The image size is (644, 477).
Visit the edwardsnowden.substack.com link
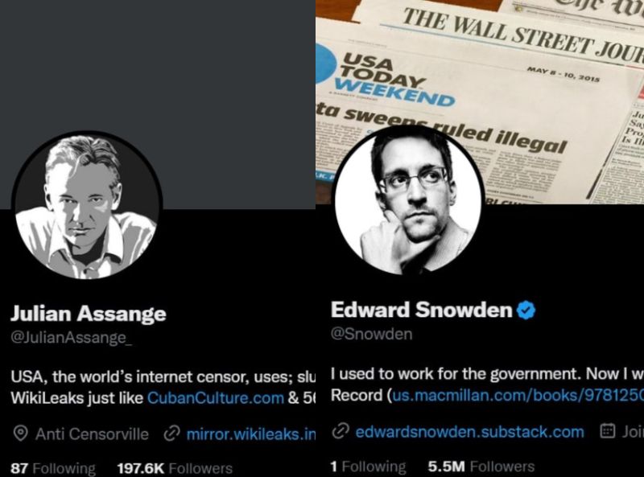[x=469, y=432]
